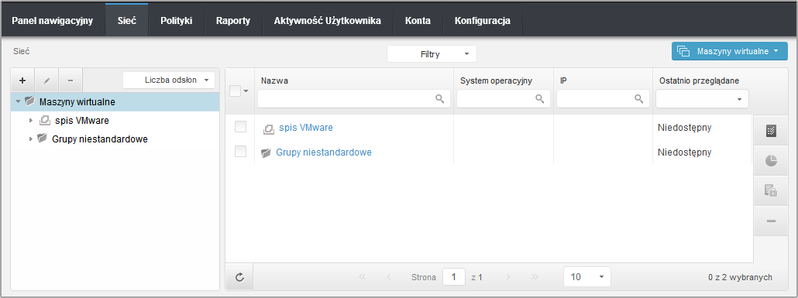This screenshot has width=798, height=298.
Task: Select spis VMware in the tree
Action: coord(81,121)
